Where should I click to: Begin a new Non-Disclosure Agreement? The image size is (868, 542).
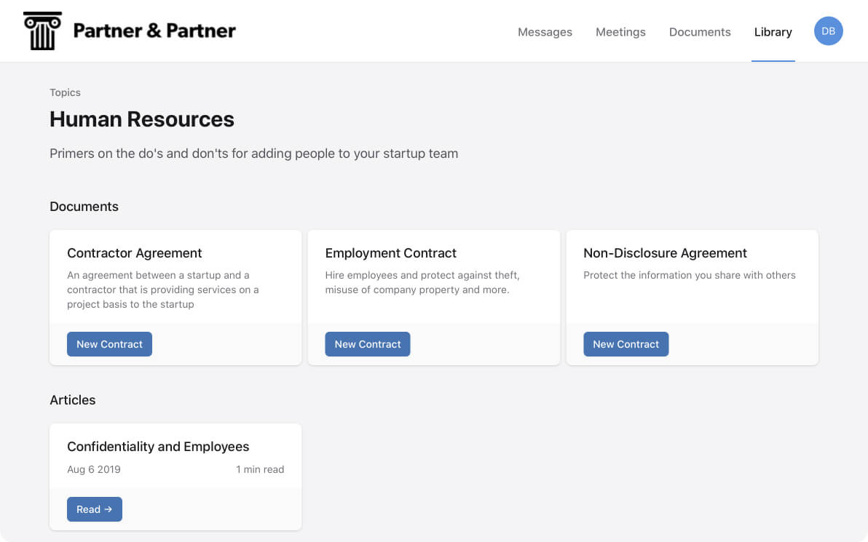point(626,343)
